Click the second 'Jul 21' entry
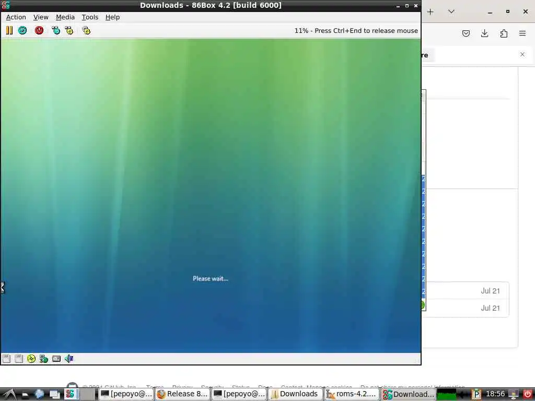 click(x=490, y=308)
